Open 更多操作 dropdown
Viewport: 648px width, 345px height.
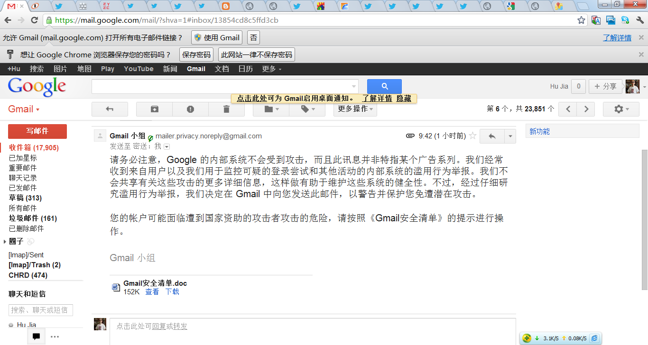(355, 109)
